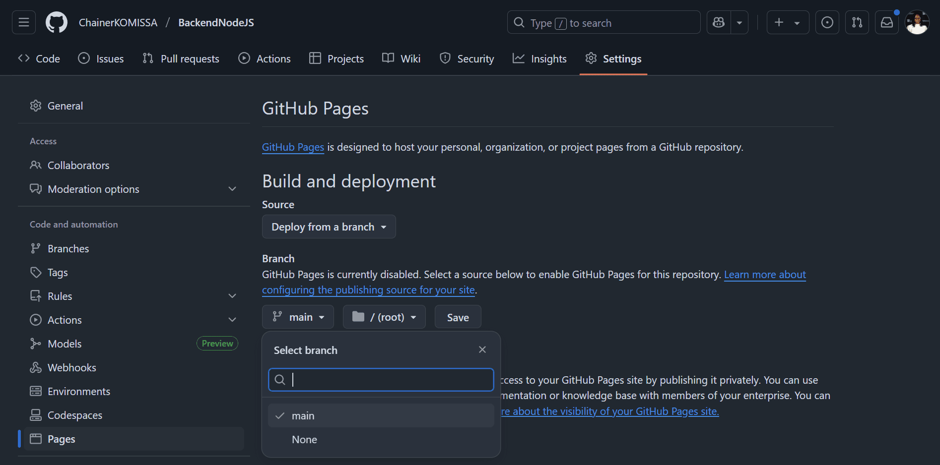Open the global navigation hamburger menu
Viewport: 940px width, 465px height.
(x=23, y=22)
